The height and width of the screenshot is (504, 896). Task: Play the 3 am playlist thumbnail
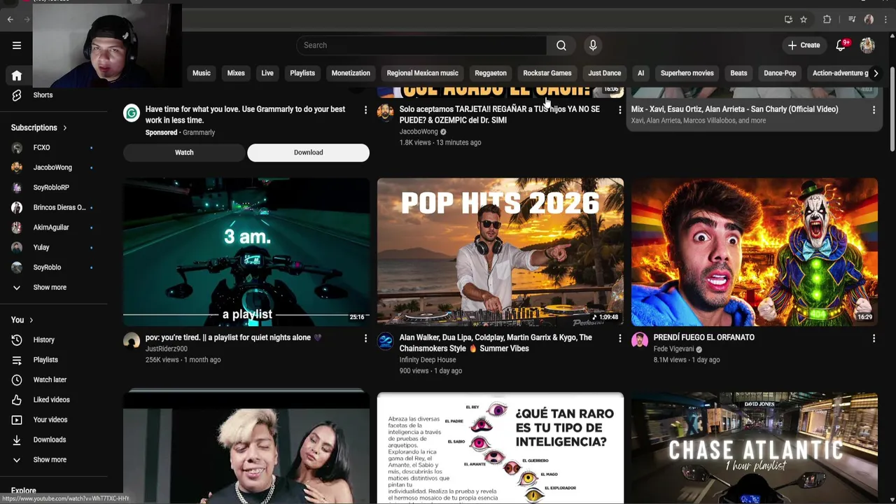(x=246, y=252)
